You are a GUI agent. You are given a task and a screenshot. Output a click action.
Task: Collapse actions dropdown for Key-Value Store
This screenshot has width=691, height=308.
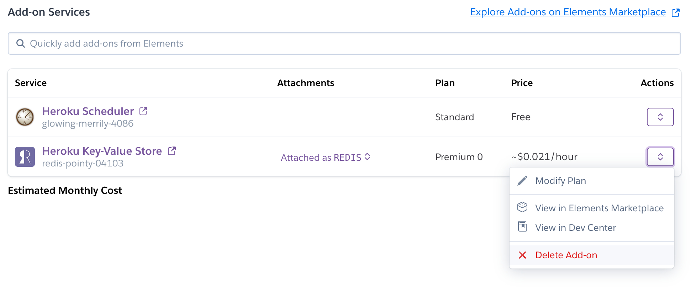[660, 157]
